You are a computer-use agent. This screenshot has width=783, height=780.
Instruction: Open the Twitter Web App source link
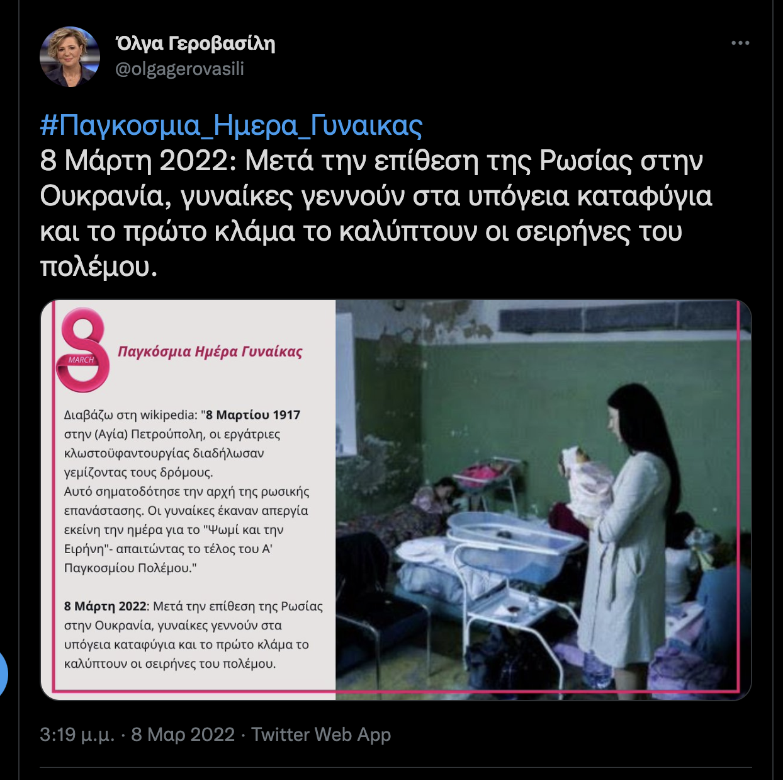click(321, 735)
